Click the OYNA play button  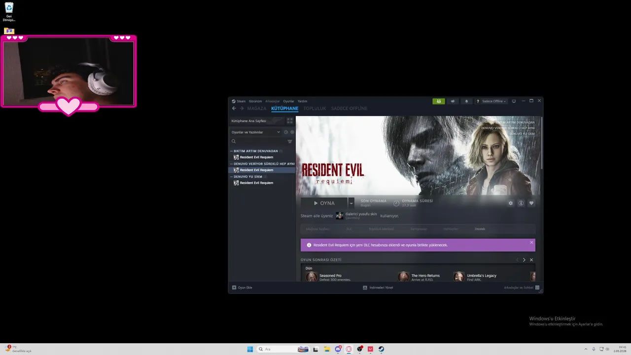coord(324,203)
